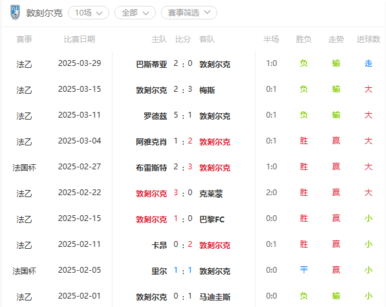Open 巴斯蒂亚 team link
The width and height of the screenshot is (386, 307).
click(x=151, y=65)
